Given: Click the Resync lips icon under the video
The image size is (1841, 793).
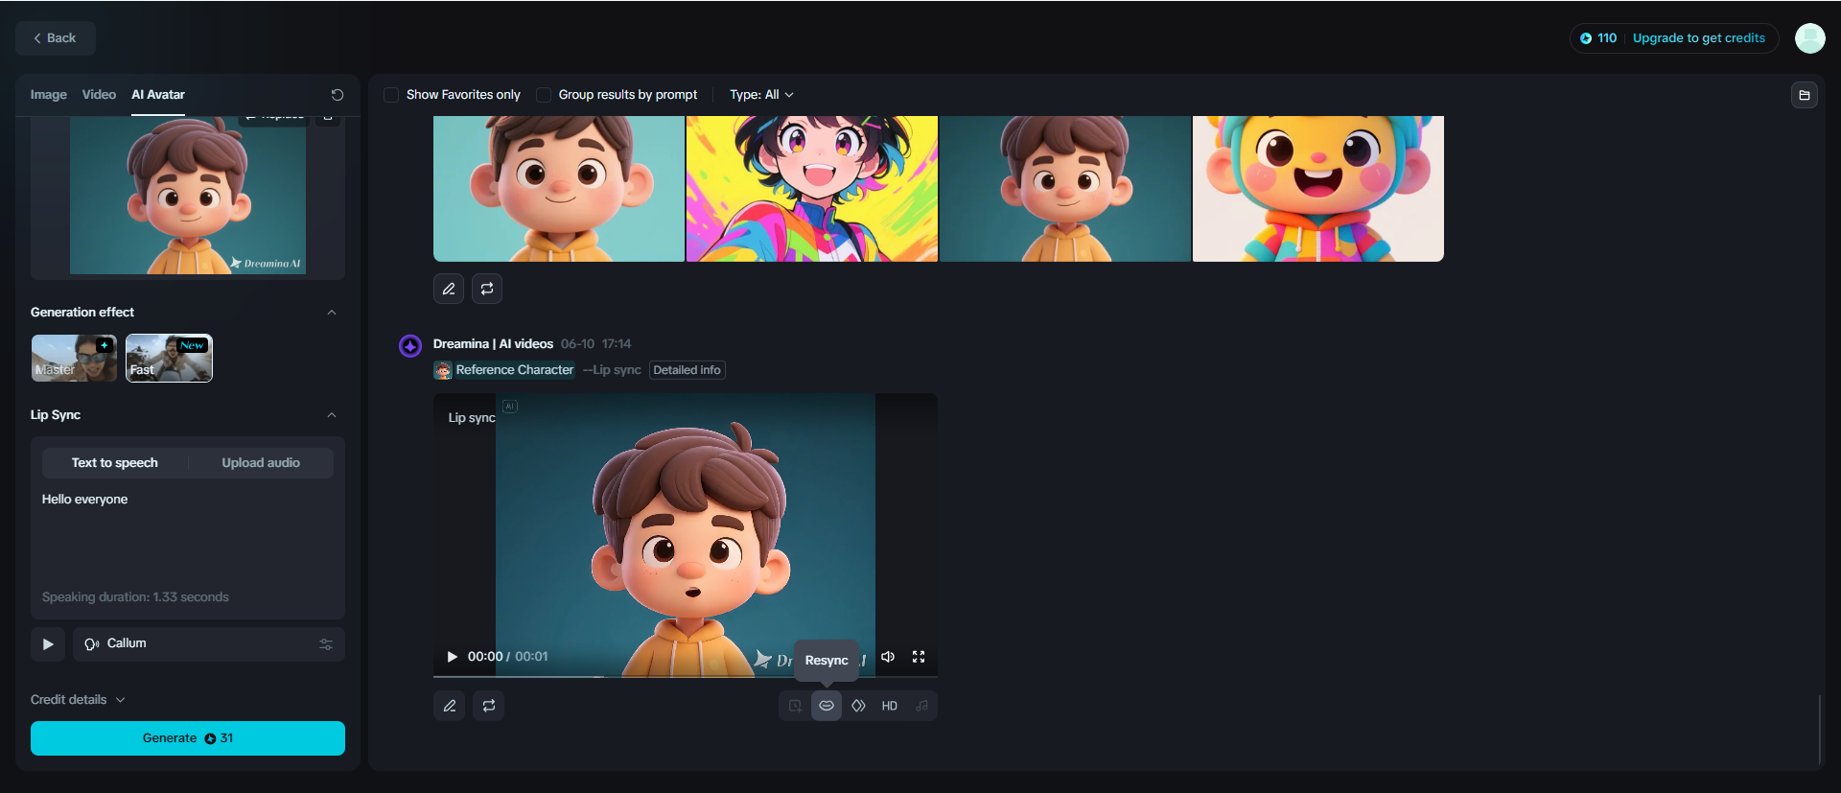Looking at the screenshot, I should [x=827, y=706].
